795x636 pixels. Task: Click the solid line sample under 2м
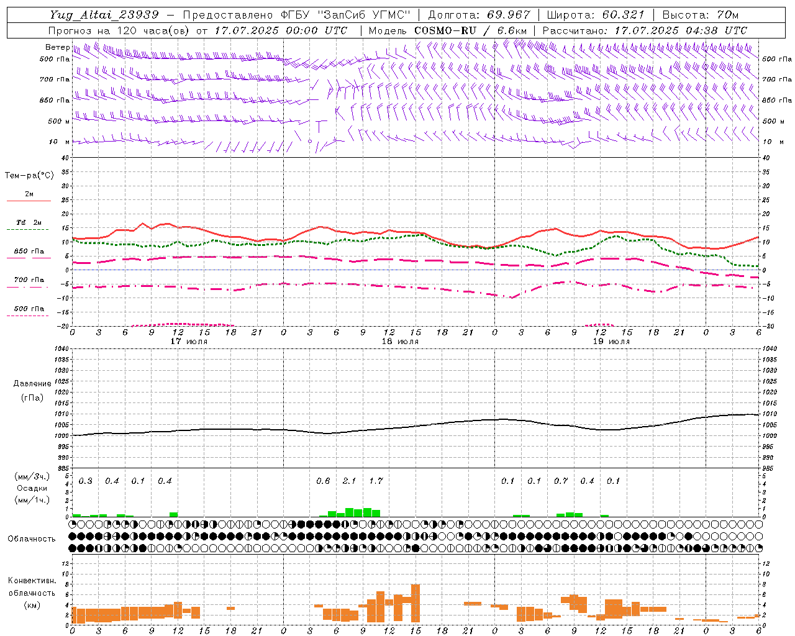[x=29, y=201]
